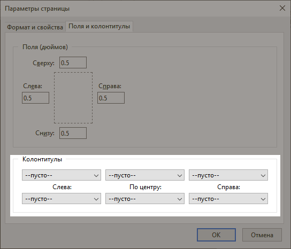Click the Сверху margin input field
This screenshot has width=291, height=249.
click(73, 63)
